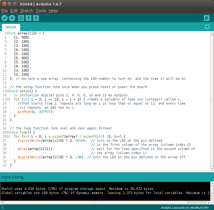The width and height of the screenshot is (214, 210).
Task: Close the Arduino window with red button
Action: [x=4, y=4]
